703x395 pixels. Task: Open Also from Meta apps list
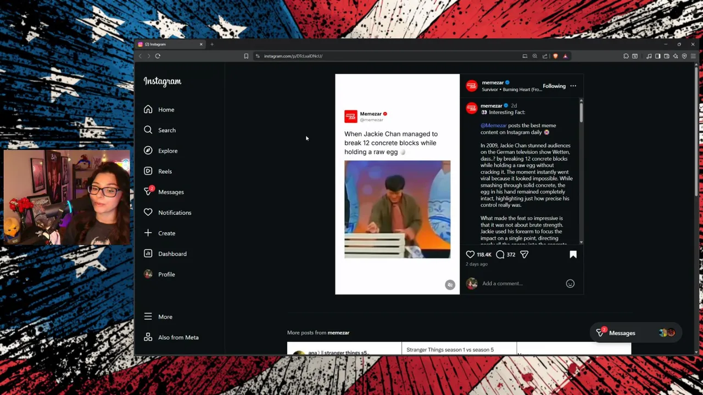pos(171,337)
